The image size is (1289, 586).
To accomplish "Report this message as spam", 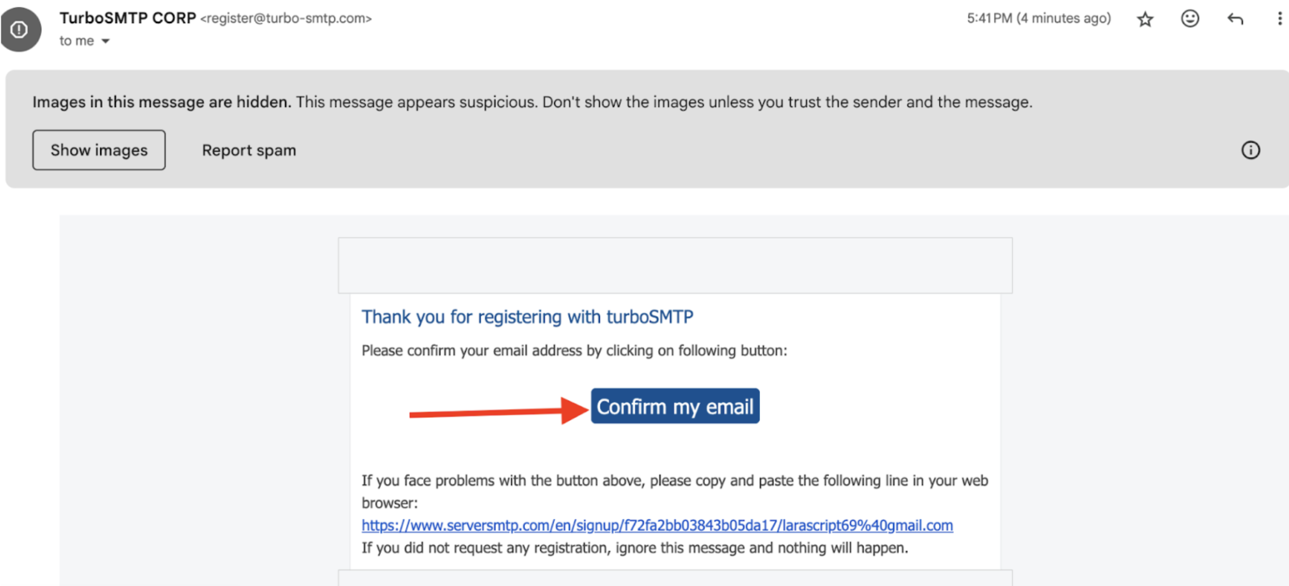I will click(249, 150).
